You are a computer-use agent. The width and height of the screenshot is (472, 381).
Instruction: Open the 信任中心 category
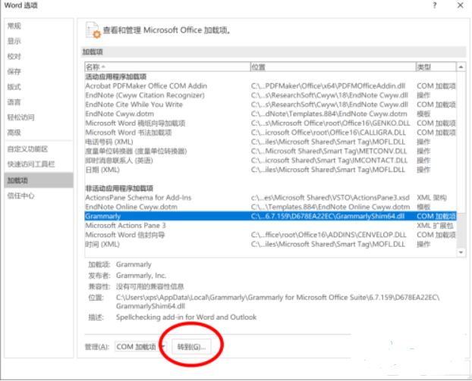21,195
